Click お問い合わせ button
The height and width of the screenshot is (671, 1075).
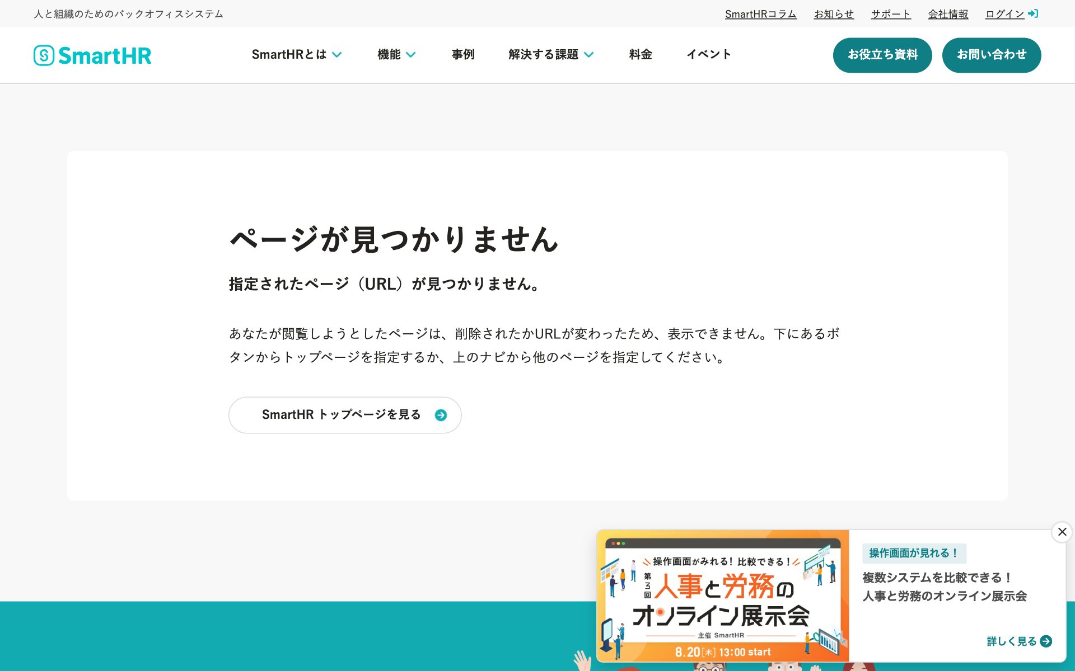click(992, 55)
